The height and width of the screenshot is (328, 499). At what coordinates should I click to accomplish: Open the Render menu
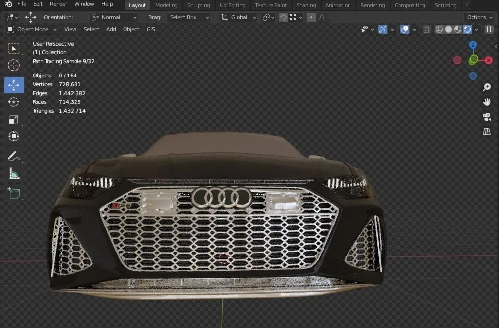click(x=58, y=4)
